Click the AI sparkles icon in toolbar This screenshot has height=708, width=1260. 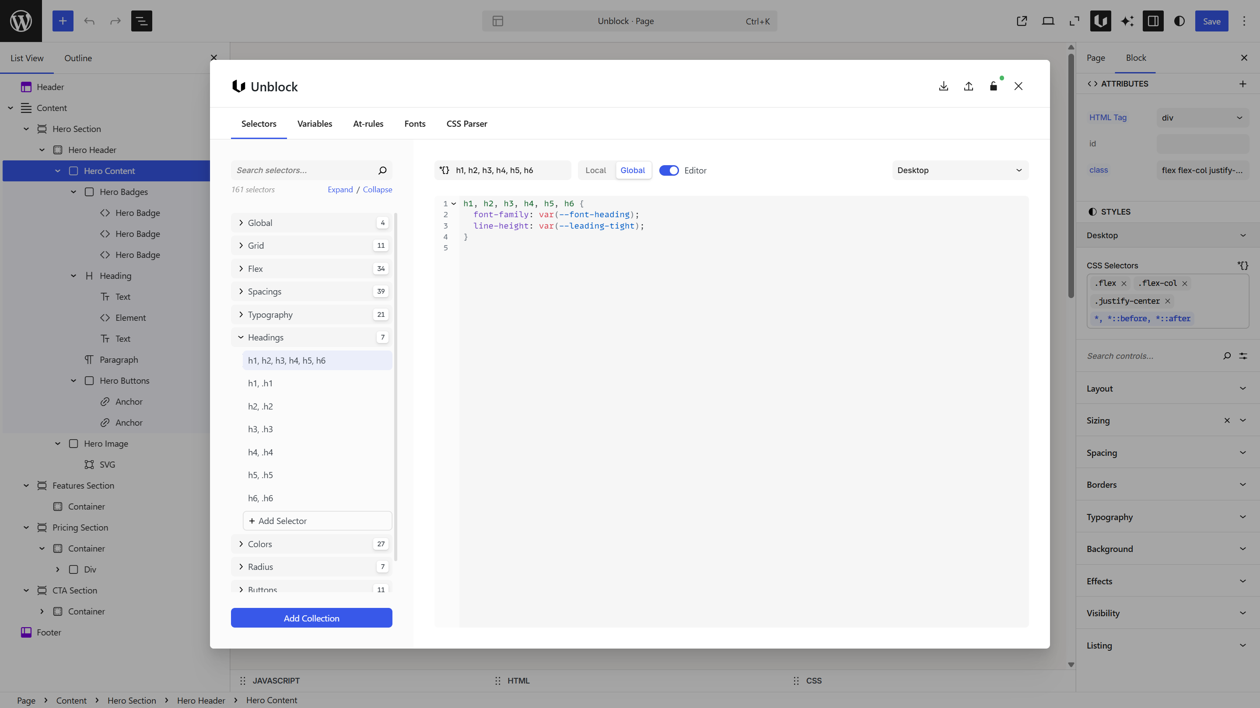coord(1127,21)
